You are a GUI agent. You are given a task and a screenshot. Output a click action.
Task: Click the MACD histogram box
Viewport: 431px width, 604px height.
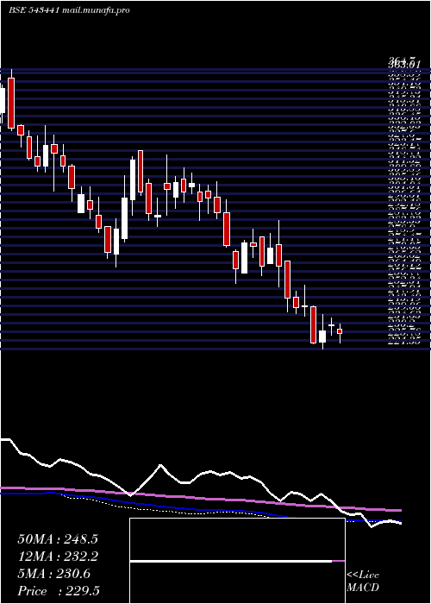click(237, 561)
